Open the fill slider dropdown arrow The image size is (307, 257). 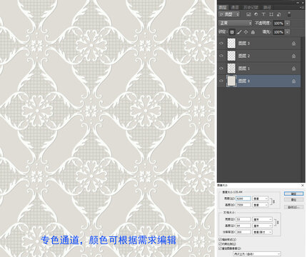288,32
